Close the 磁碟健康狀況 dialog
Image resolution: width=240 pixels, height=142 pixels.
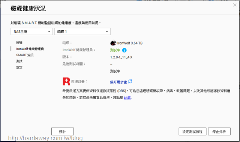(235, 5)
